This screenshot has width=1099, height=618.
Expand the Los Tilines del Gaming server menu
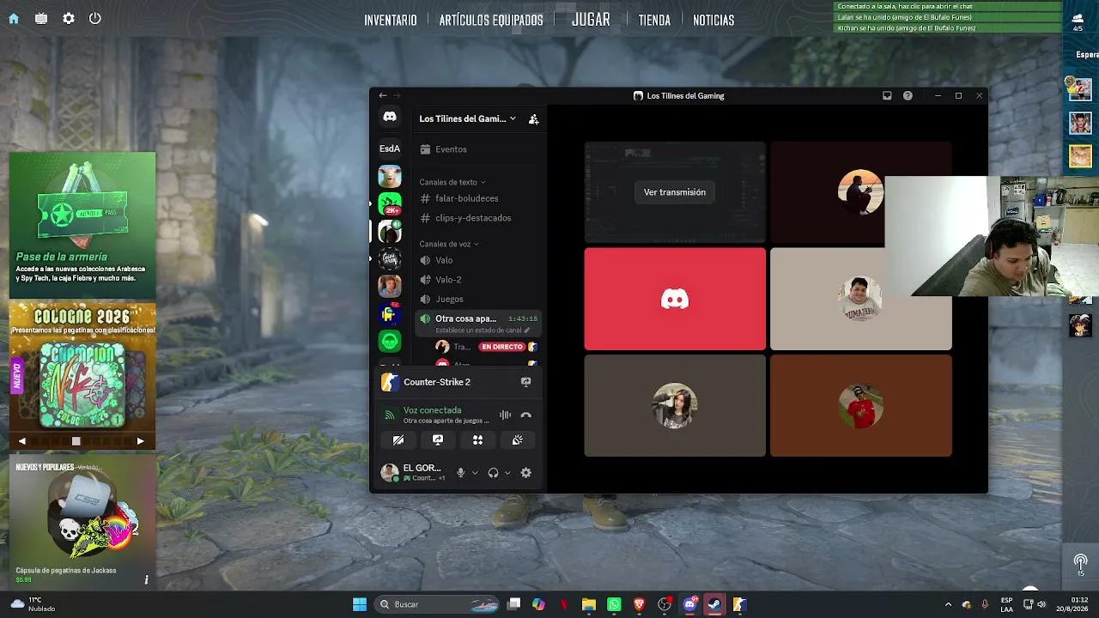[x=468, y=118]
